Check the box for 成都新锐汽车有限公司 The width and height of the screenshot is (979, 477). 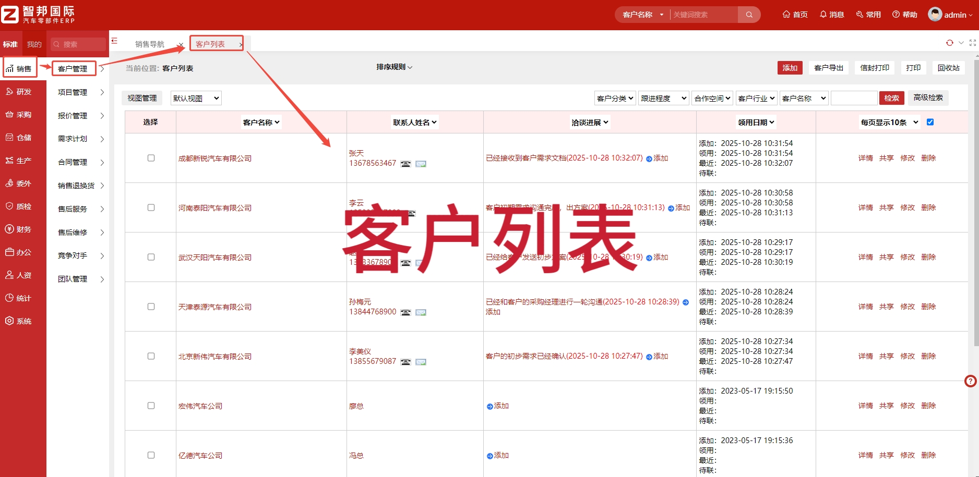[x=151, y=158]
